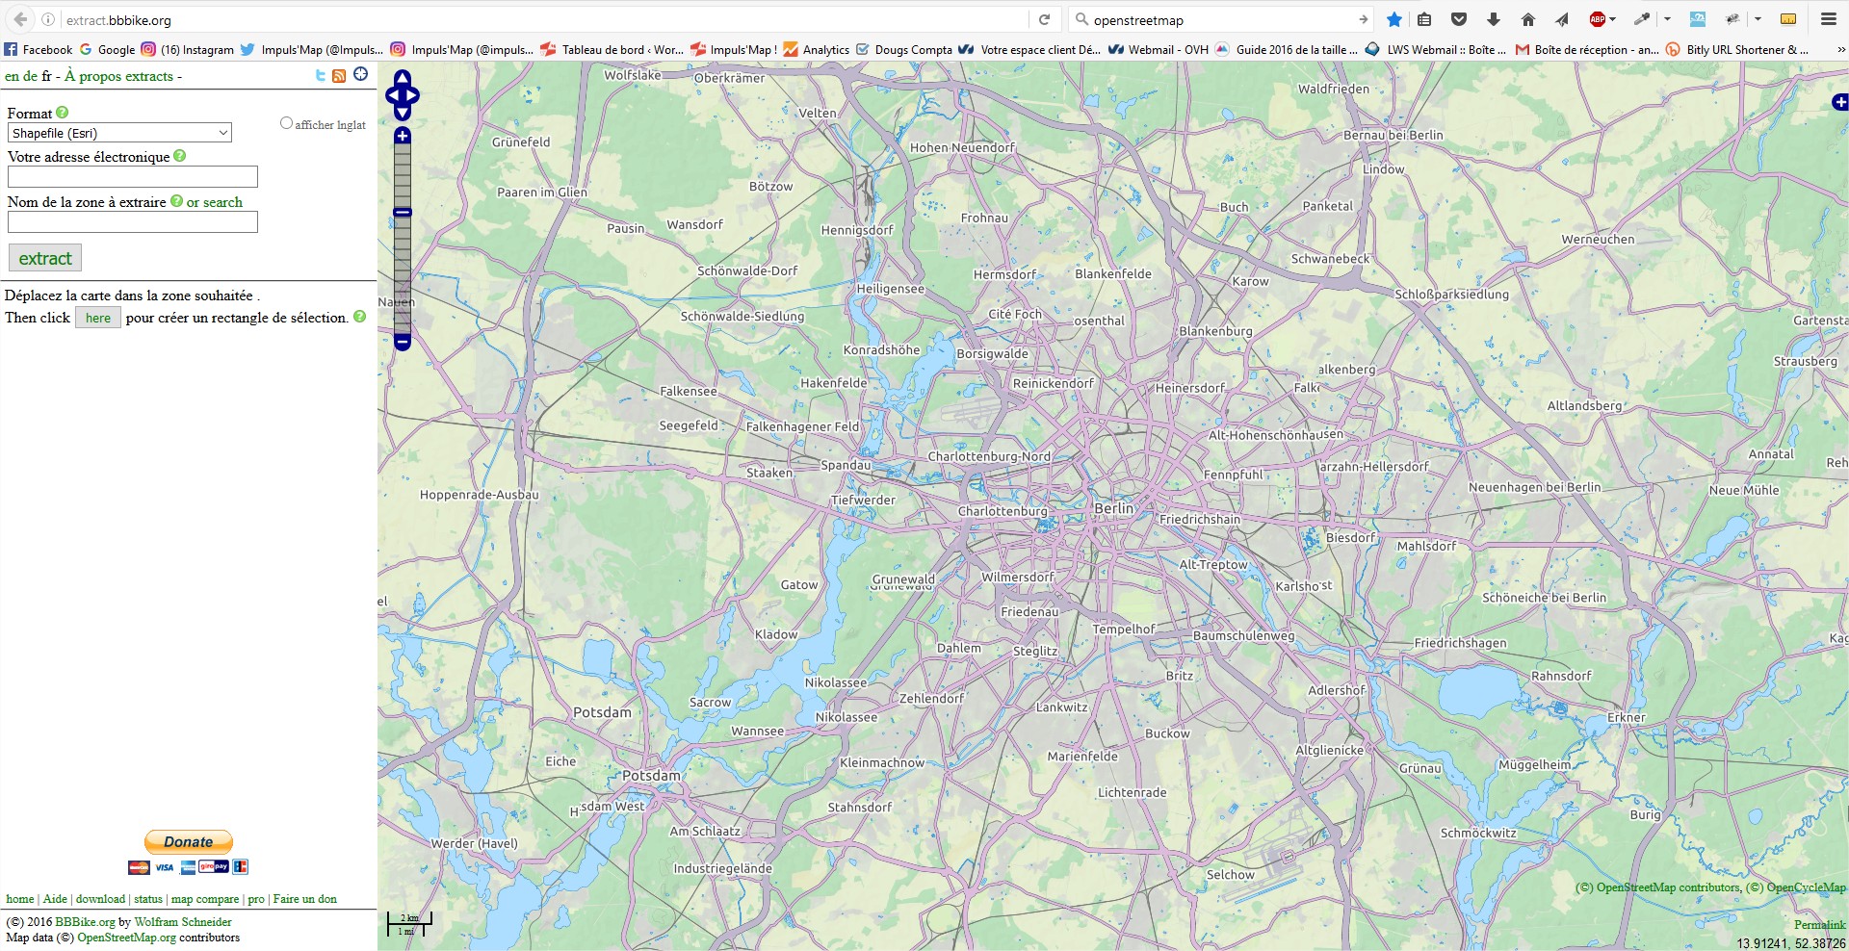Open help icon next to Format
This screenshot has width=1849, height=951.
63,113
